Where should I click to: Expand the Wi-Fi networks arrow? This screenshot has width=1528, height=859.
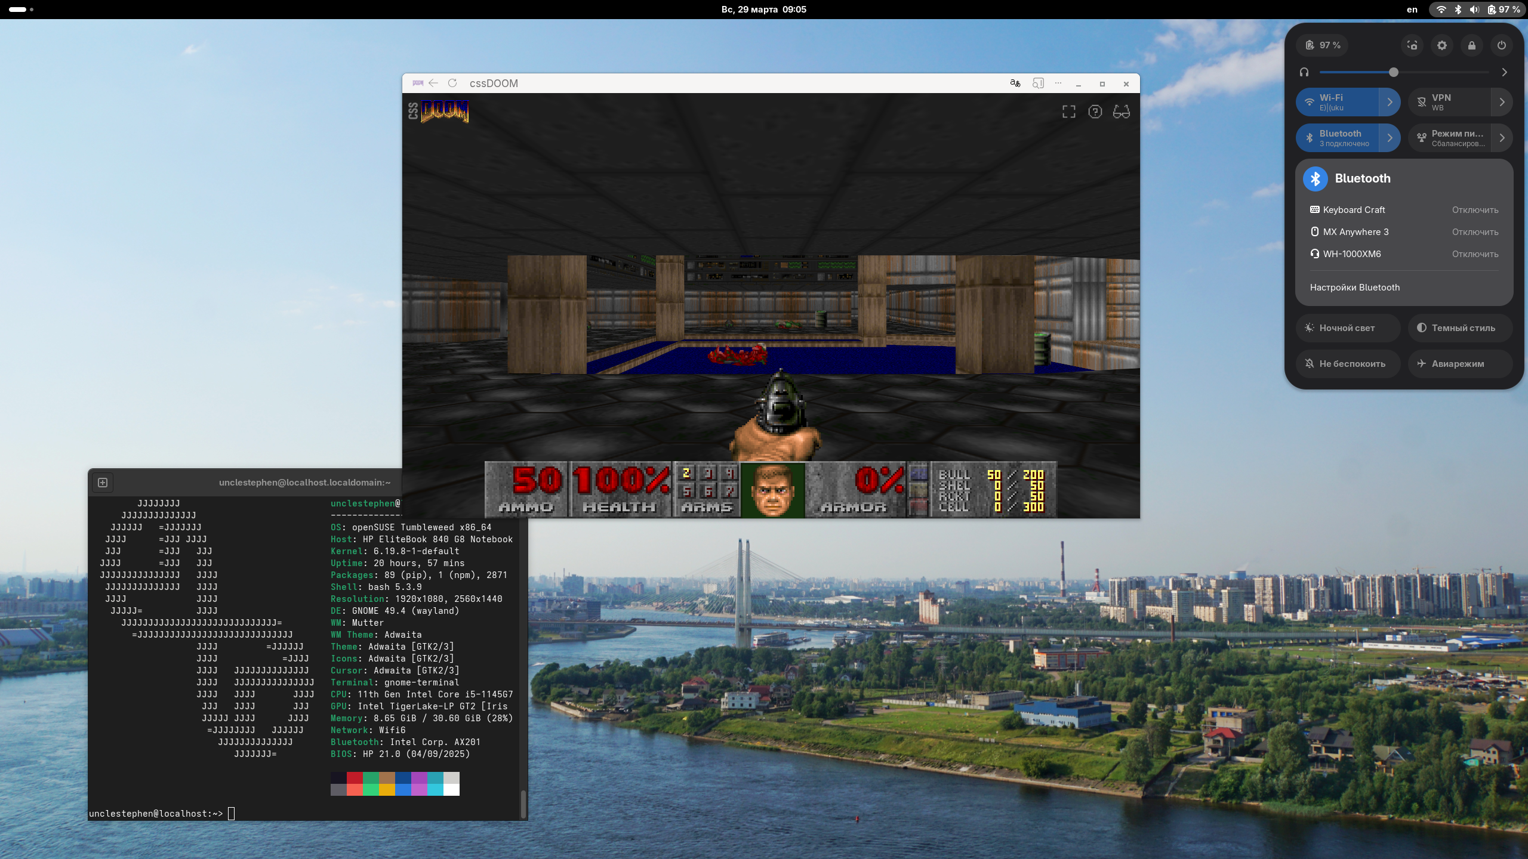click(1390, 102)
